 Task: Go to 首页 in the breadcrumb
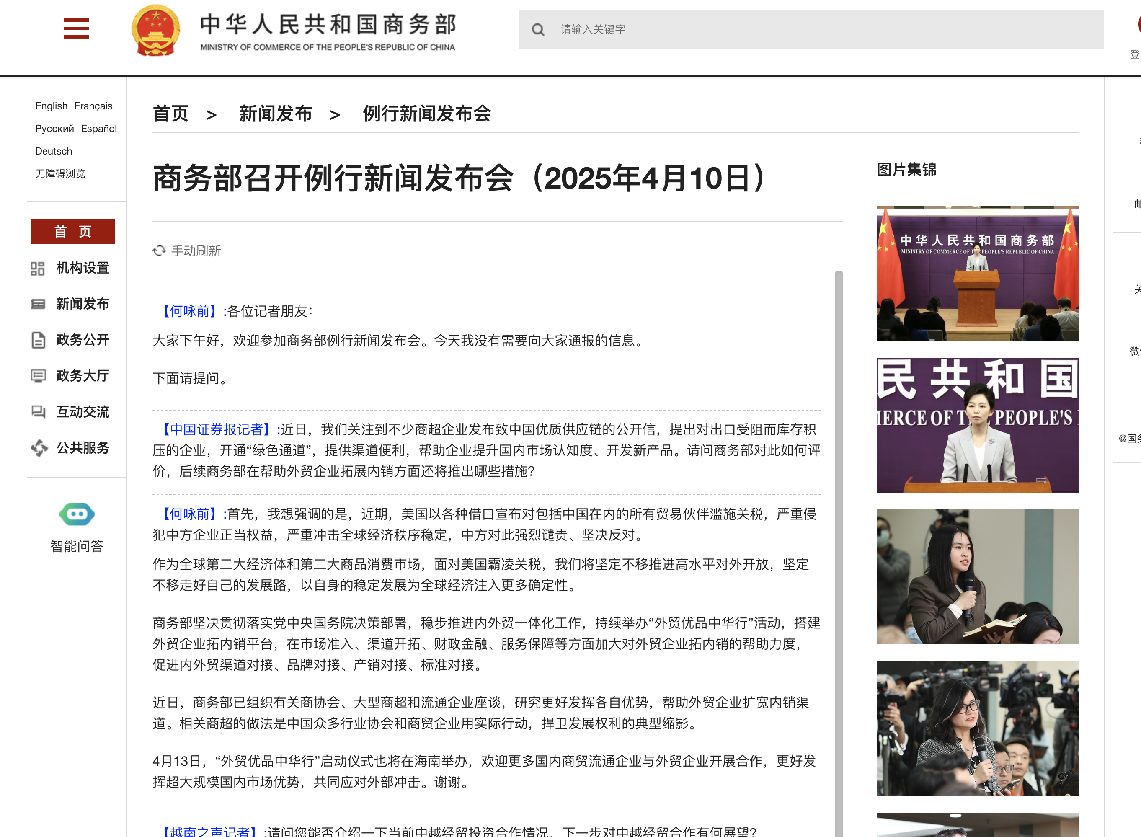[171, 114]
